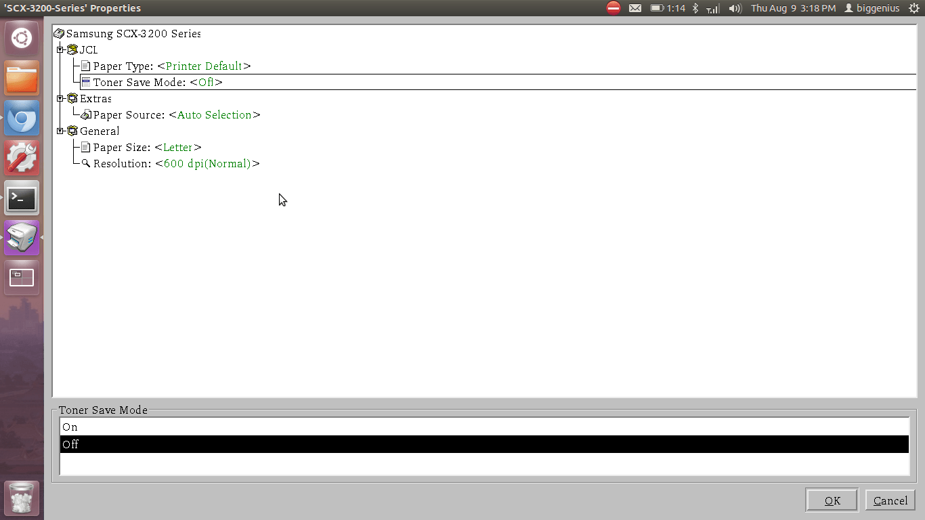Open the Terminal from the launcher

(x=22, y=198)
